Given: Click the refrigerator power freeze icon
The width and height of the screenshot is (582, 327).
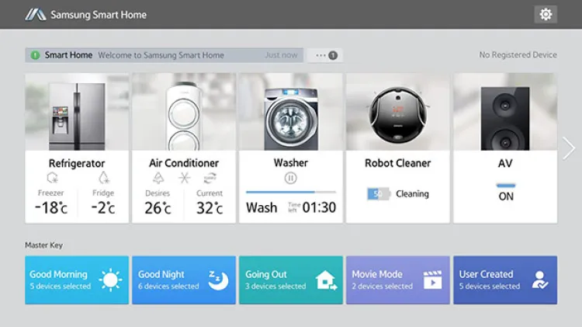Looking at the screenshot, I should [x=53, y=178].
